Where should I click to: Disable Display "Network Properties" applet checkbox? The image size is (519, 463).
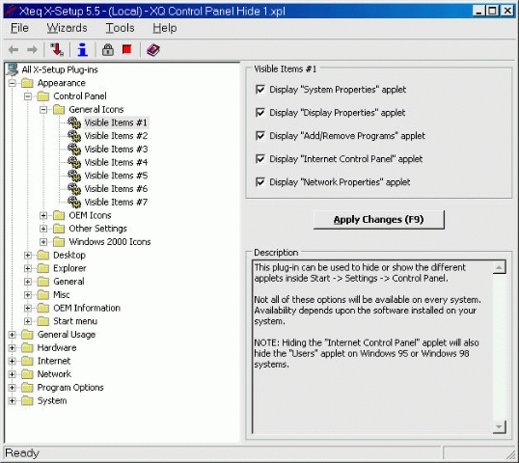pyautogui.click(x=260, y=182)
